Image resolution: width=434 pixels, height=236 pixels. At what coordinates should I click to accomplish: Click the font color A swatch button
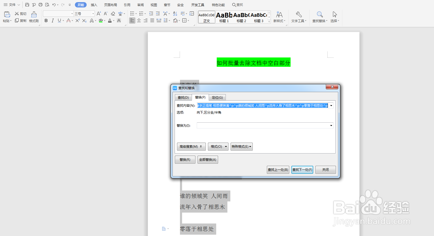click(110, 20)
